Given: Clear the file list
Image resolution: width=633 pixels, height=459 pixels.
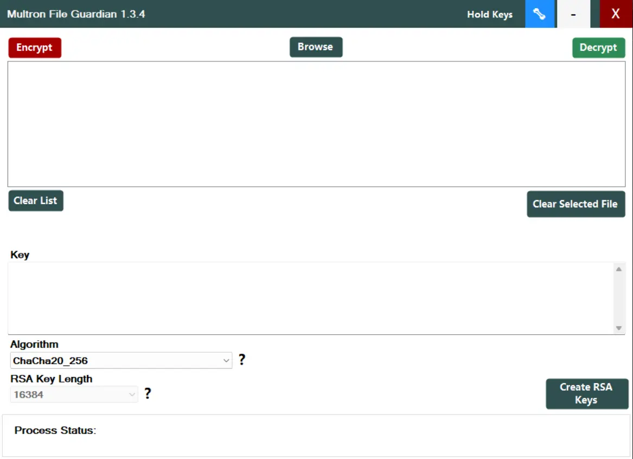Looking at the screenshot, I should [x=35, y=201].
